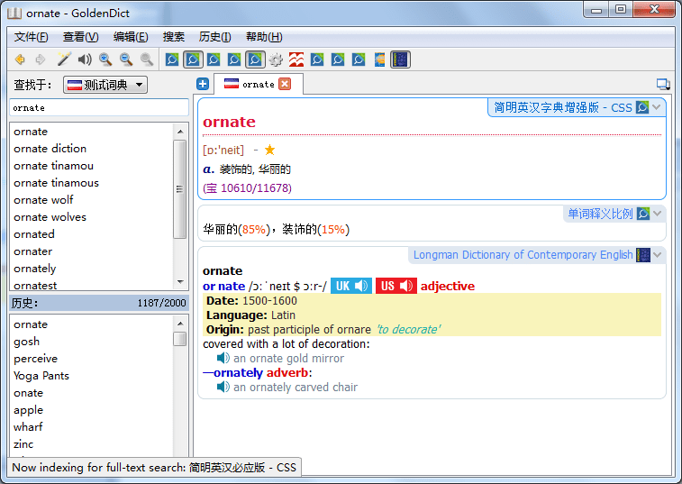
Task: Click the 简明英汉字典增强版 - CSS header link
Action: 563,107
